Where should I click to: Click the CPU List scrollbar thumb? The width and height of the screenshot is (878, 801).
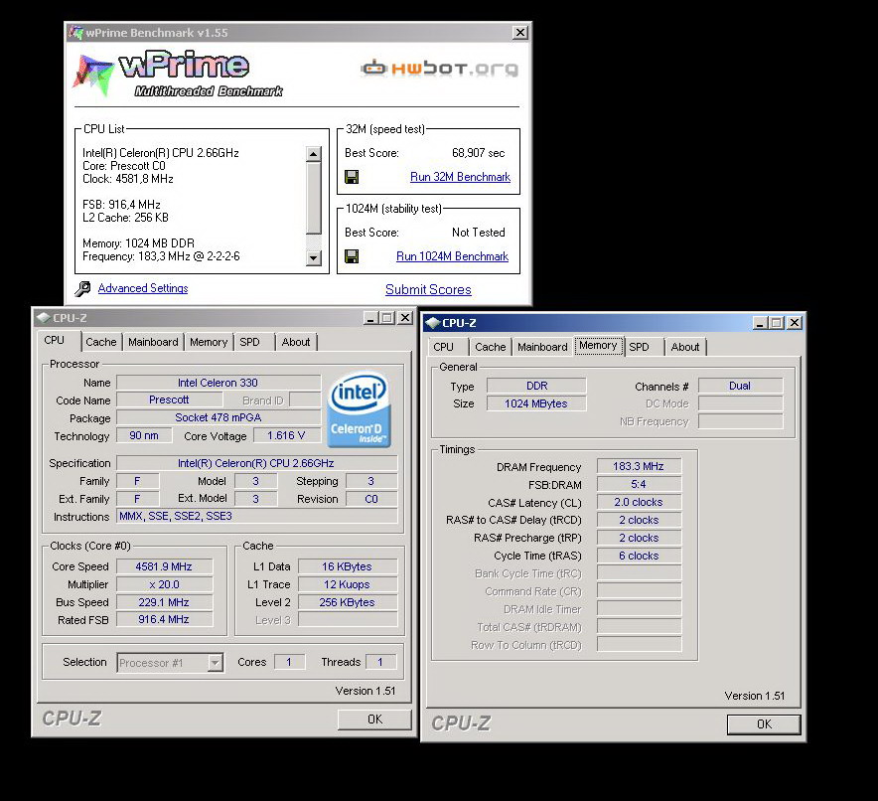[x=314, y=198]
